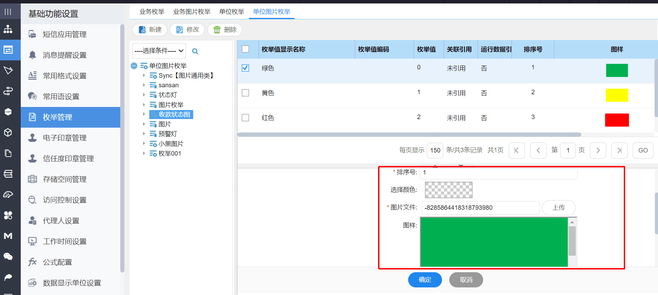This screenshot has width=658, height=295.
Task: Open the server stack icon in dark sidebar
Action: point(8,174)
